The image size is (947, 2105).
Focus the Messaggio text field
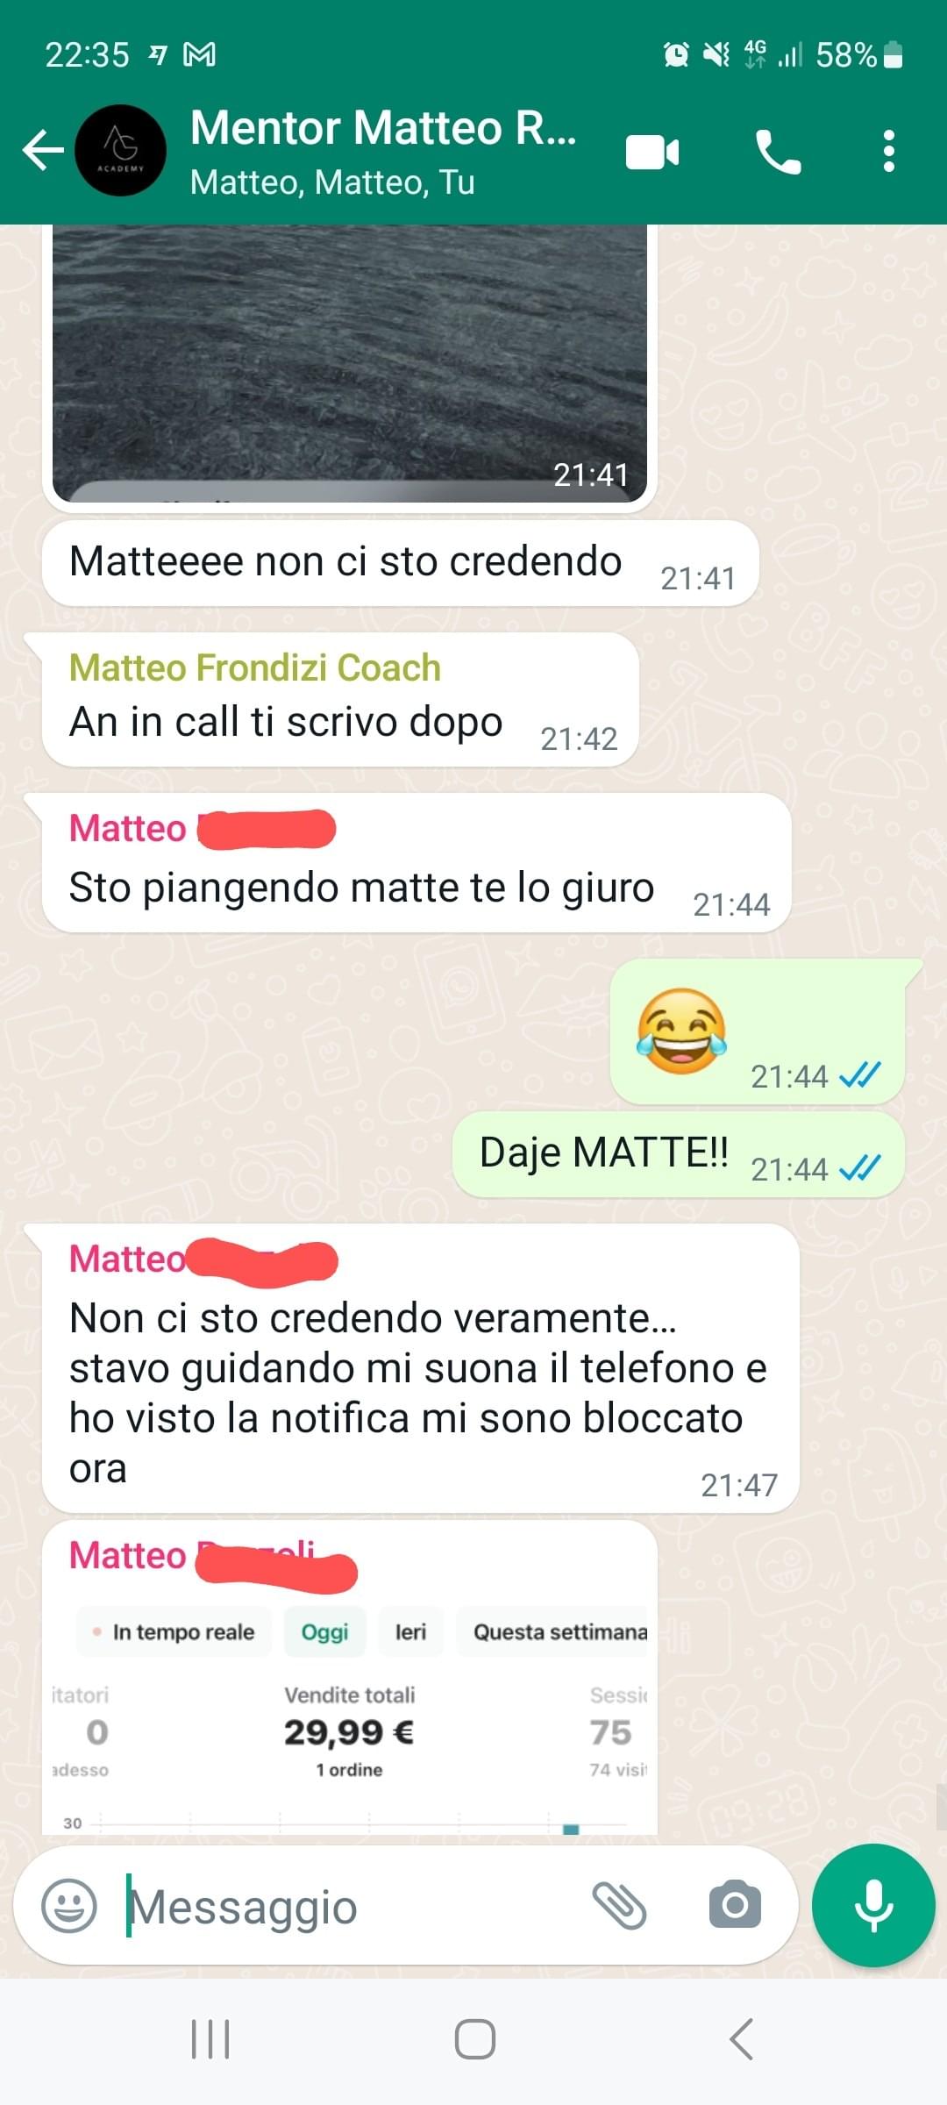coord(351,1906)
